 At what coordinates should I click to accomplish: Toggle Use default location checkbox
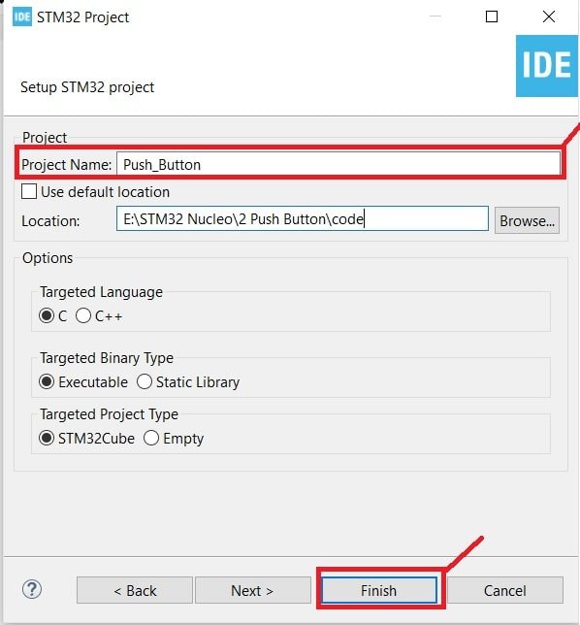click(x=29, y=191)
